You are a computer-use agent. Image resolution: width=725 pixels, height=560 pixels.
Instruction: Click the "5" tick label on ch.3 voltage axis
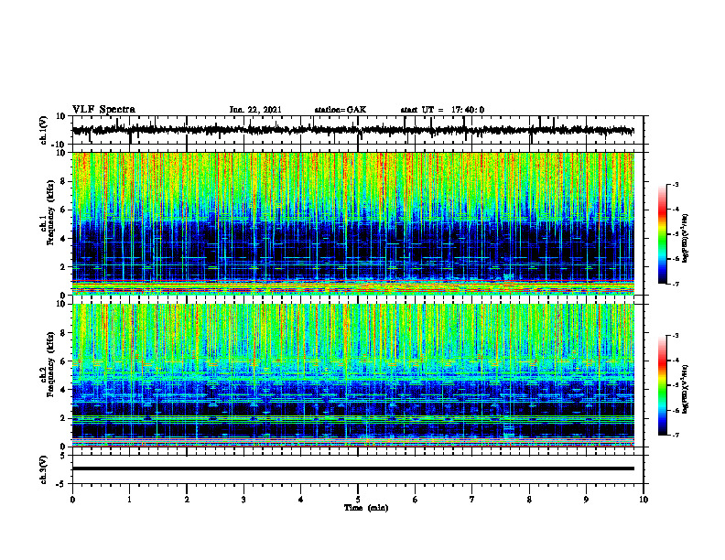(63, 456)
